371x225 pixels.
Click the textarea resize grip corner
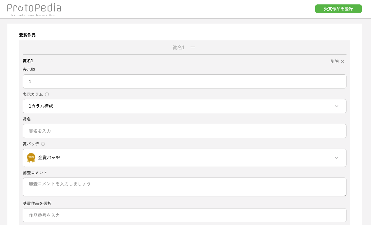344,195
